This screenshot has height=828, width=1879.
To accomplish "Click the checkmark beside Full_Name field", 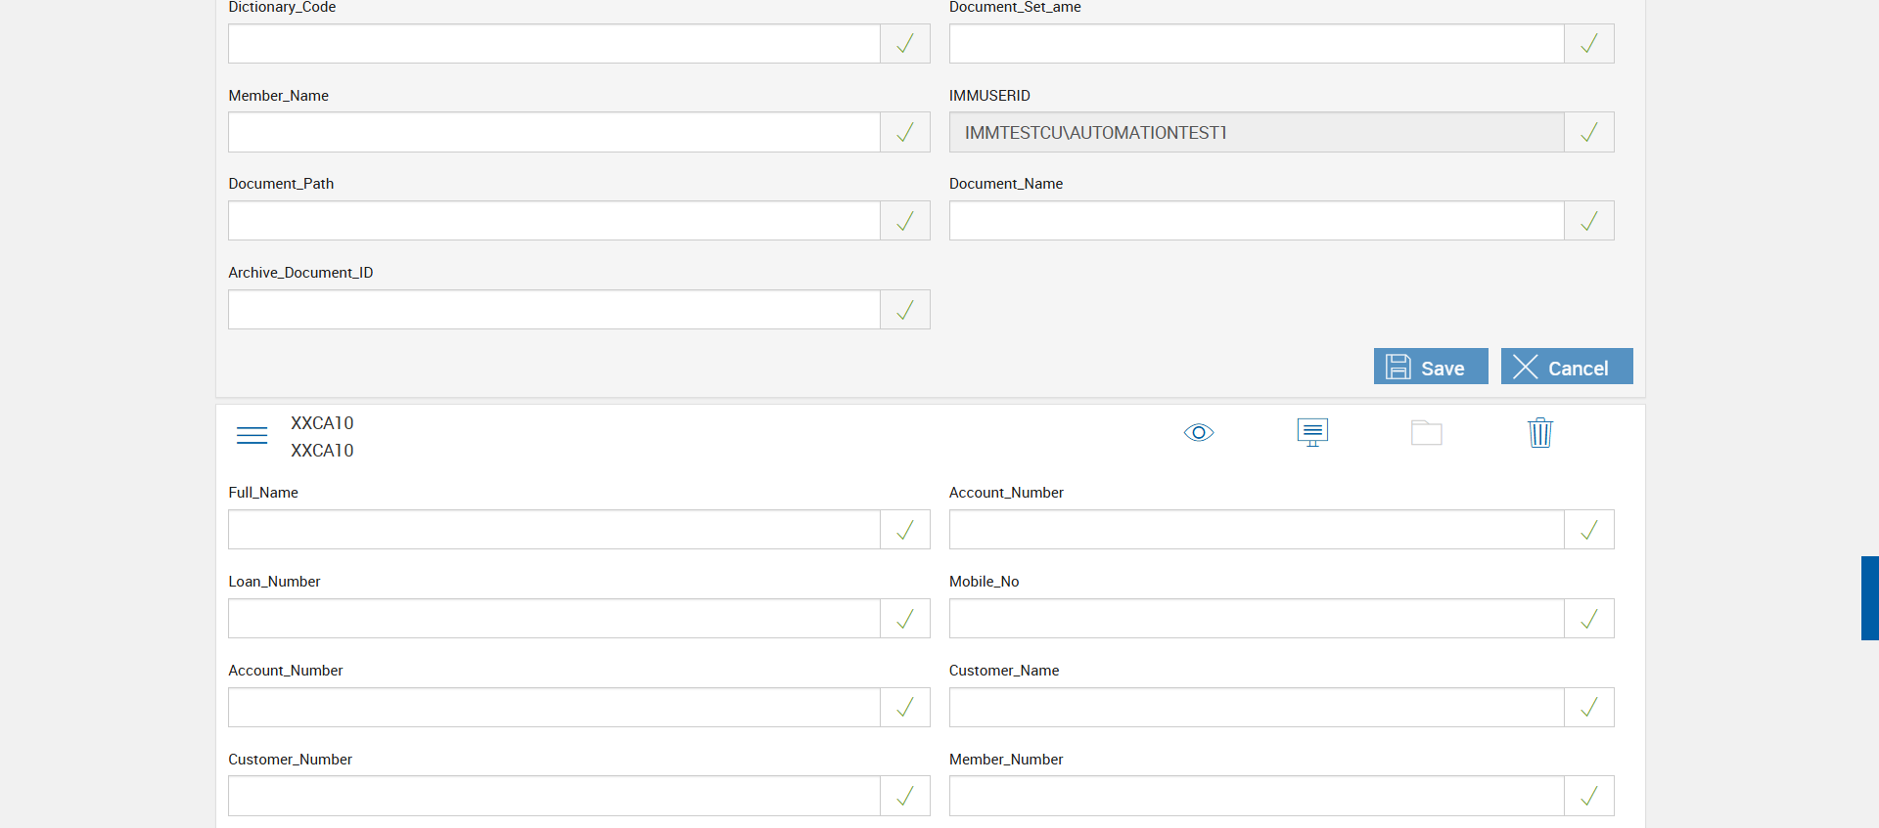I will [905, 530].
